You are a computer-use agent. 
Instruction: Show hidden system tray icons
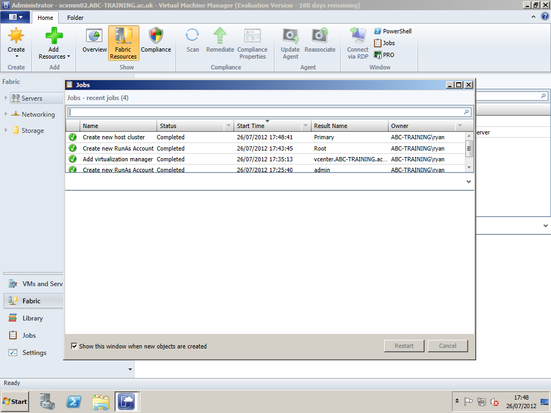coord(457,401)
